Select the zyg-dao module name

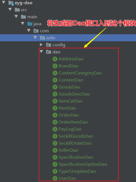point(23,3)
